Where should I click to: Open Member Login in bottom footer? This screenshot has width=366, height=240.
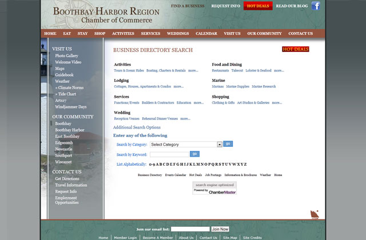[x=125, y=238]
